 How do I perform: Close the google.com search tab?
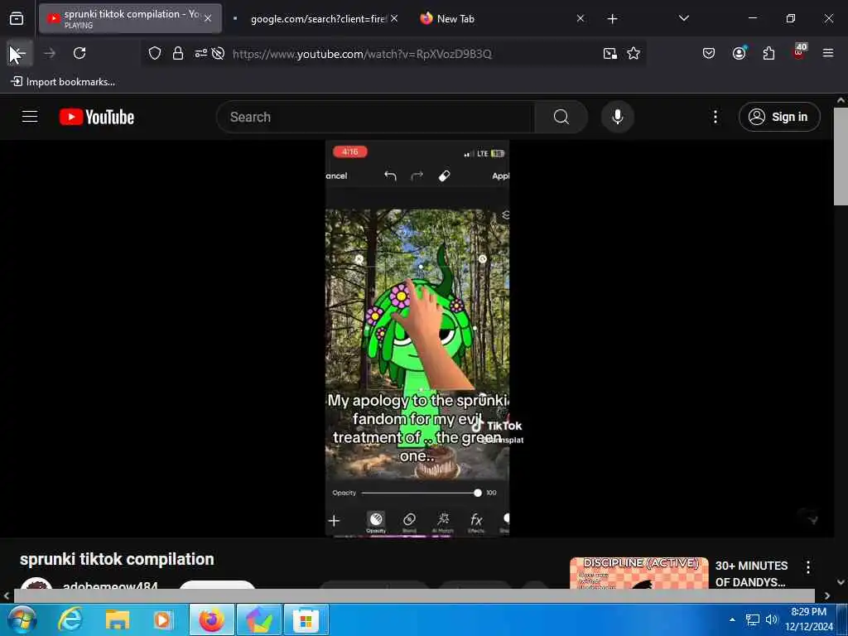(x=394, y=18)
